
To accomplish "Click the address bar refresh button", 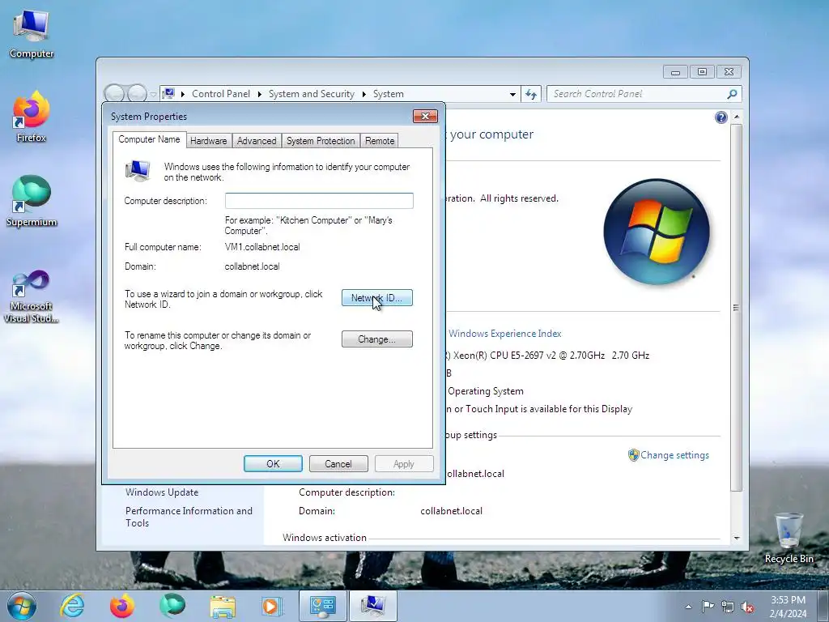I will pyautogui.click(x=531, y=94).
